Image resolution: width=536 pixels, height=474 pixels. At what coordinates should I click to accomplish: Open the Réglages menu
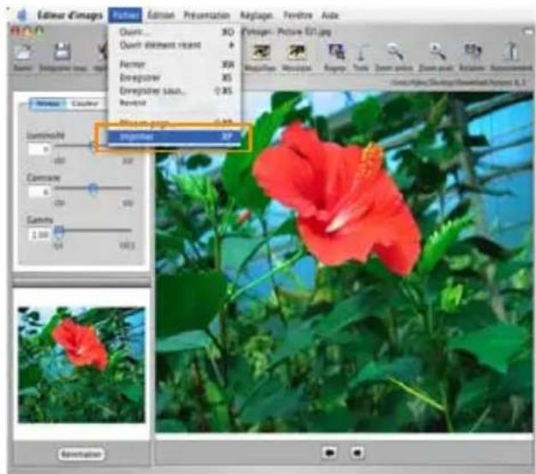click(256, 15)
